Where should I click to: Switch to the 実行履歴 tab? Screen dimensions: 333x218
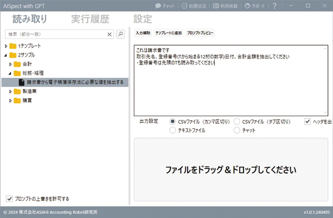pyautogui.click(x=90, y=19)
